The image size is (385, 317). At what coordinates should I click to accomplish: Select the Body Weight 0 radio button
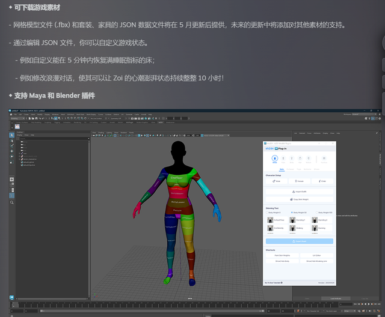[x=267, y=213]
